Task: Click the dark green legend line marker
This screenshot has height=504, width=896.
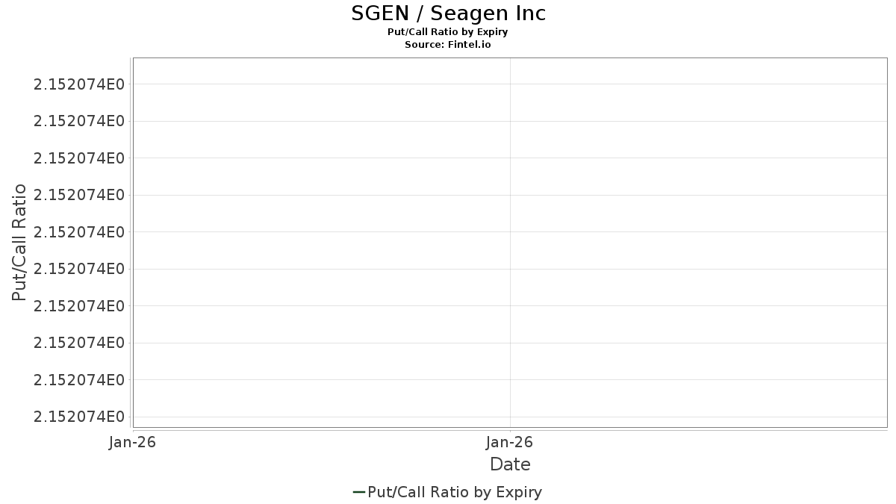Action: 358,492
